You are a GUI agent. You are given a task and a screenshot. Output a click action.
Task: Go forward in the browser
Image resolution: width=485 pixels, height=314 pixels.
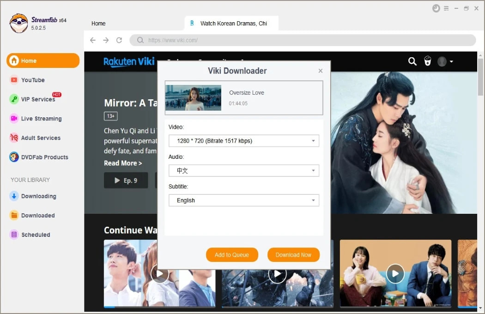pos(106,40)
